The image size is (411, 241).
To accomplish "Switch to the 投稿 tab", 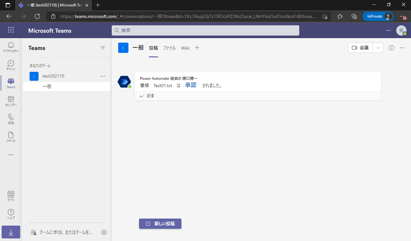I will [153, 48].
